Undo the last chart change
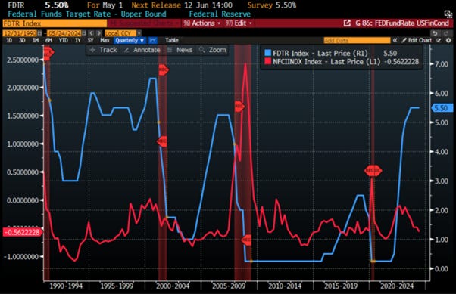This screenshot has height=294, width=456. click(x=435, y=33)
